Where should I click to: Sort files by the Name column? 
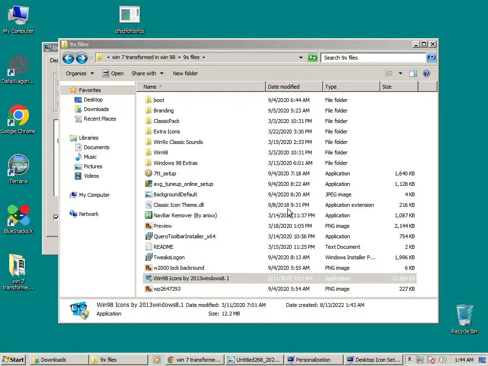[201, 87]
